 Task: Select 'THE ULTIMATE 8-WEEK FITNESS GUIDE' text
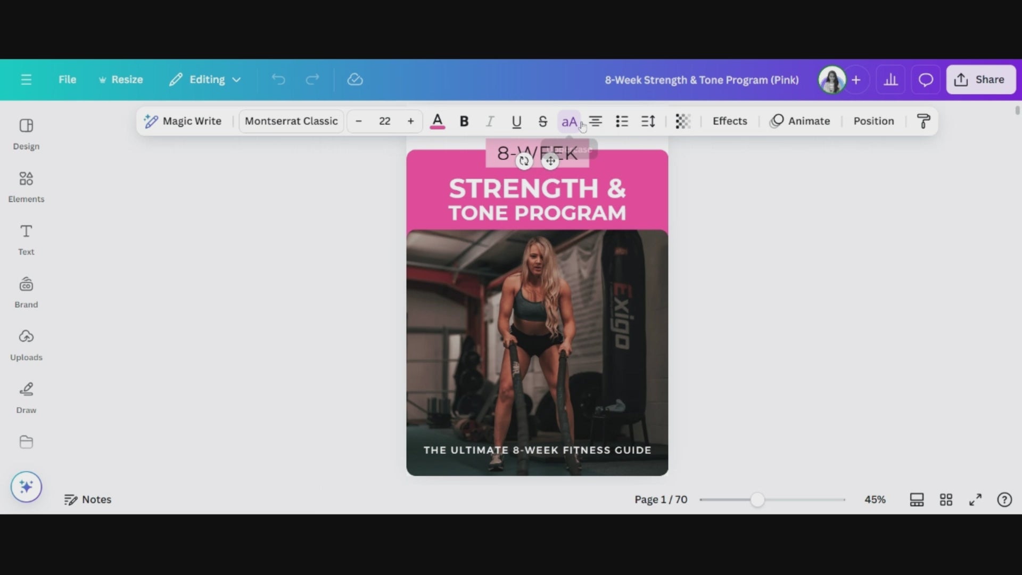pyautogui.click(x=537, y=450)
